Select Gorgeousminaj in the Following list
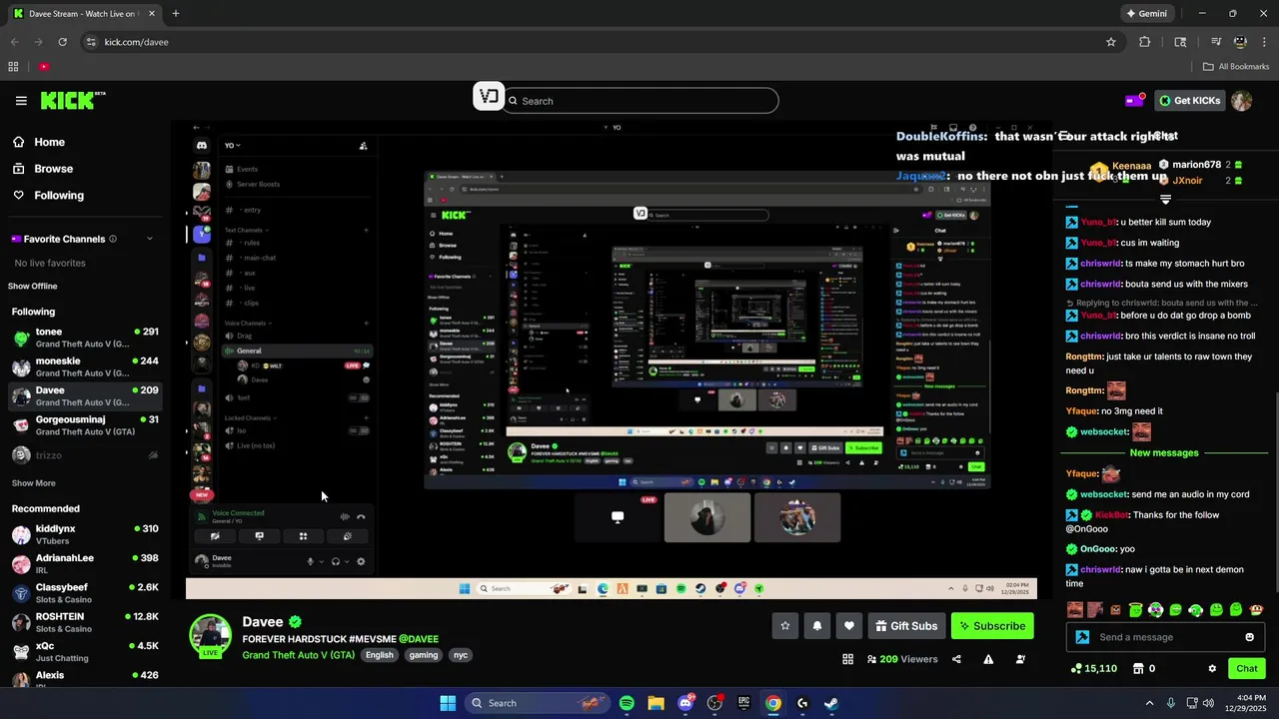This screenshot has width=1279, height=719. click(85, 425)
